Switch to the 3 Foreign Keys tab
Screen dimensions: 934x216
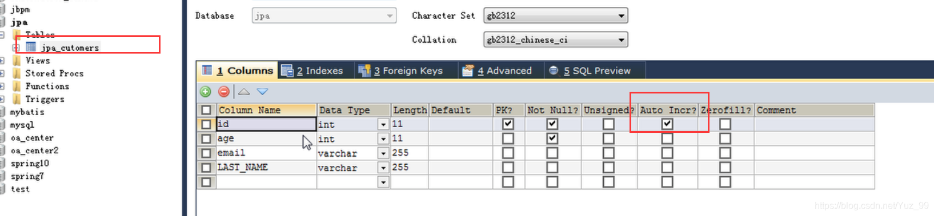coord(406,71)
